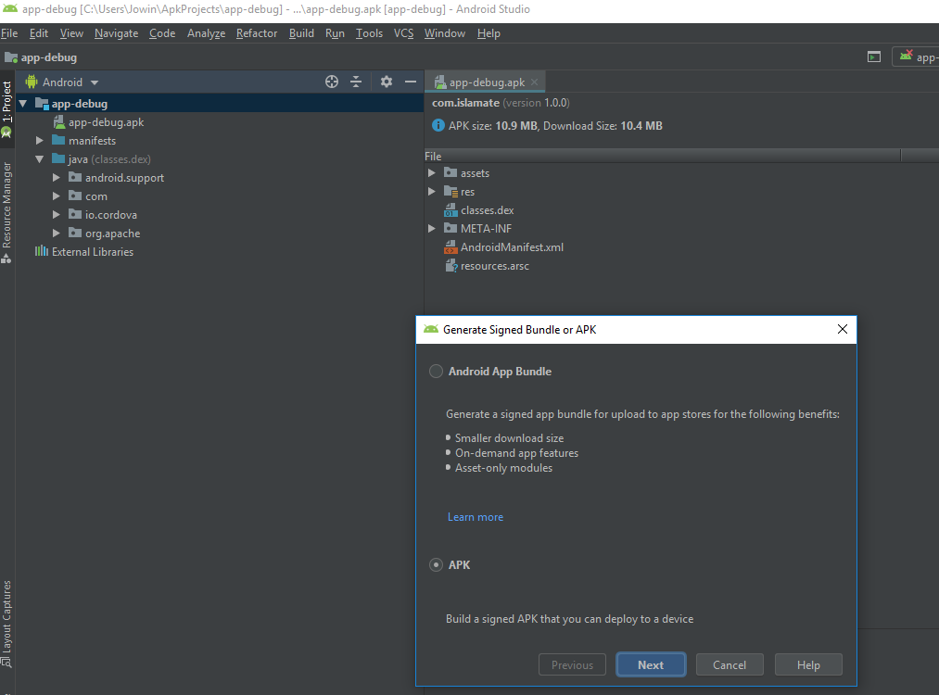Image resolution: width=939 pixels, height=695 pixels.
Task: Collapse the app-debug root tree node
Action: pos(23,104)
